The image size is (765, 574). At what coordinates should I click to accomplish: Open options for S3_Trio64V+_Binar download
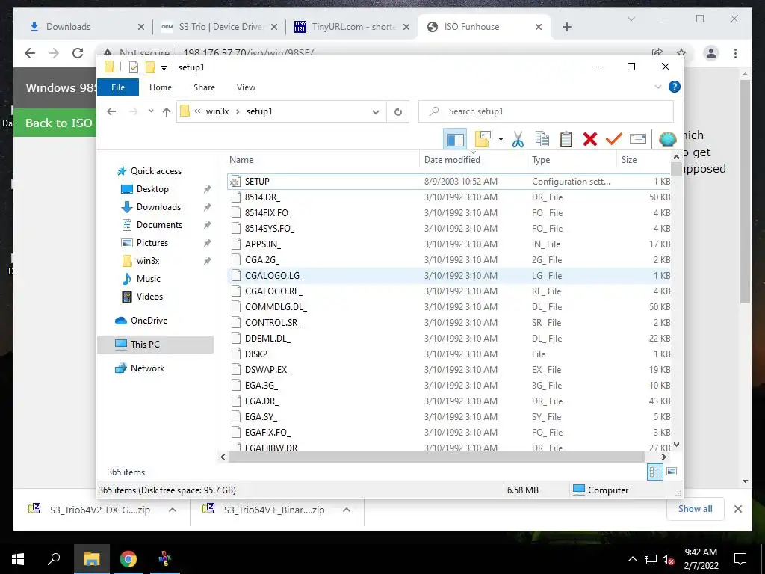pyautogui.click(x=347, y=510)
